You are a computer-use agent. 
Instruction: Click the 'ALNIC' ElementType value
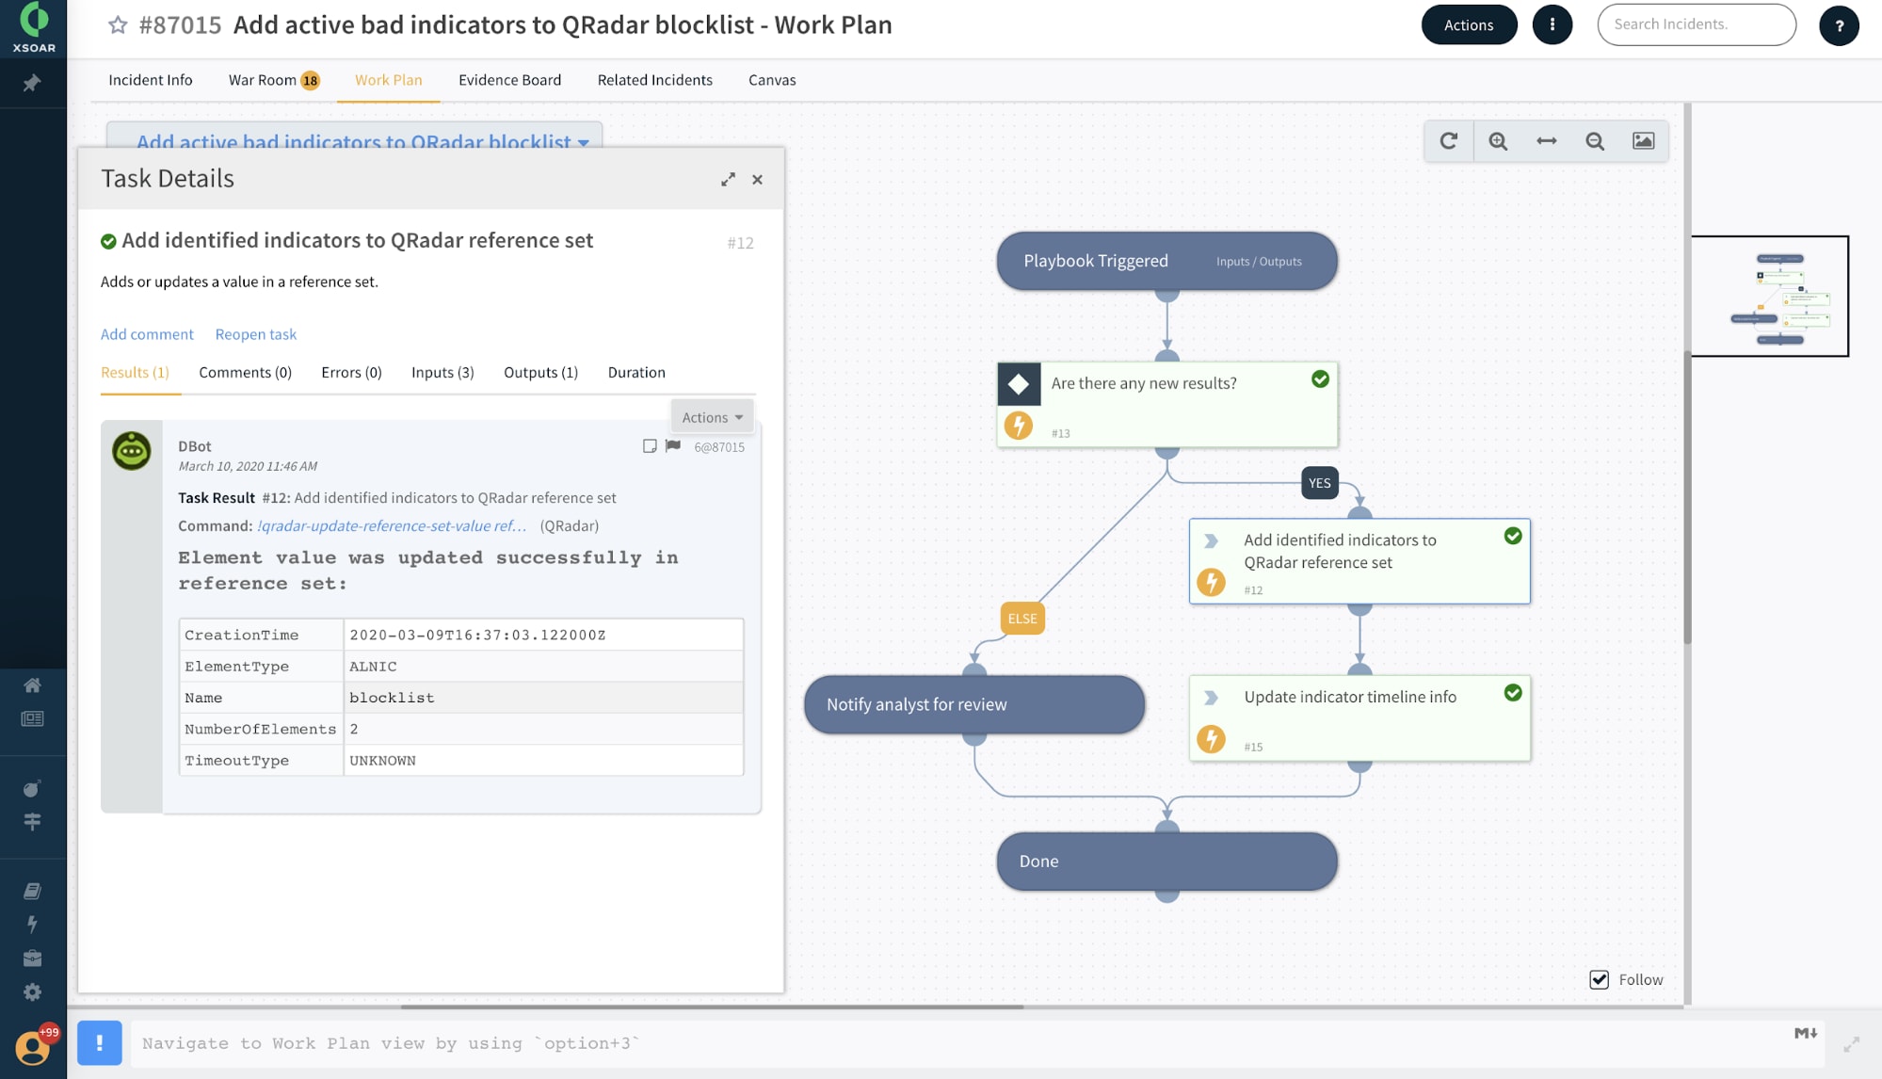373,667
